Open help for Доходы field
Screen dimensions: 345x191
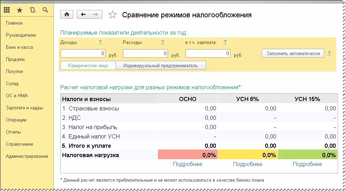tap(100, 42)
